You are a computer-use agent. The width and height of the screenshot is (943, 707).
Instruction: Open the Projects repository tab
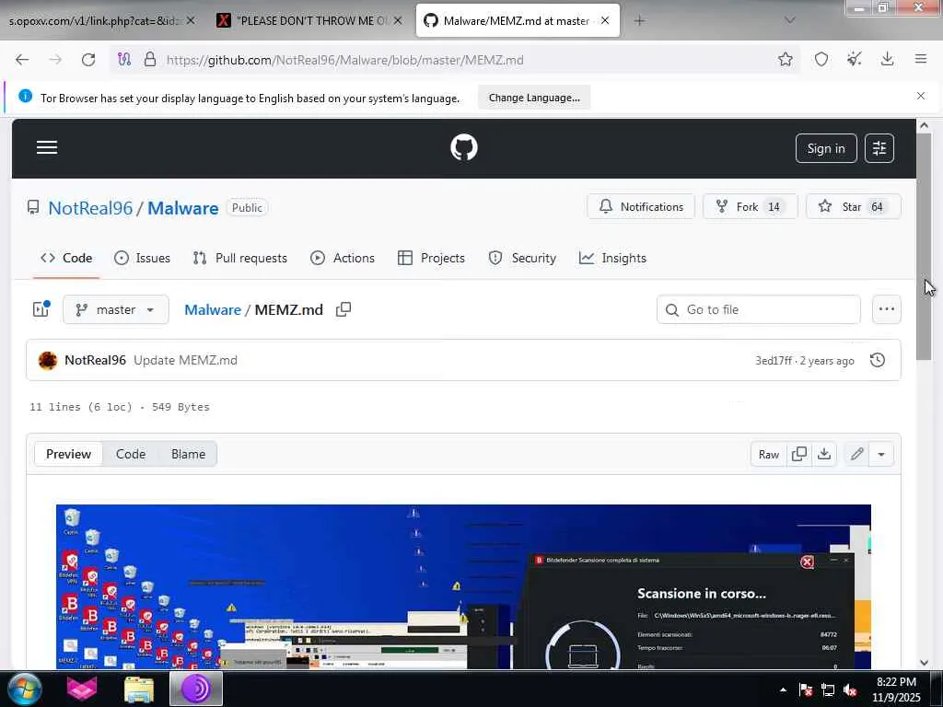[431, 258]
